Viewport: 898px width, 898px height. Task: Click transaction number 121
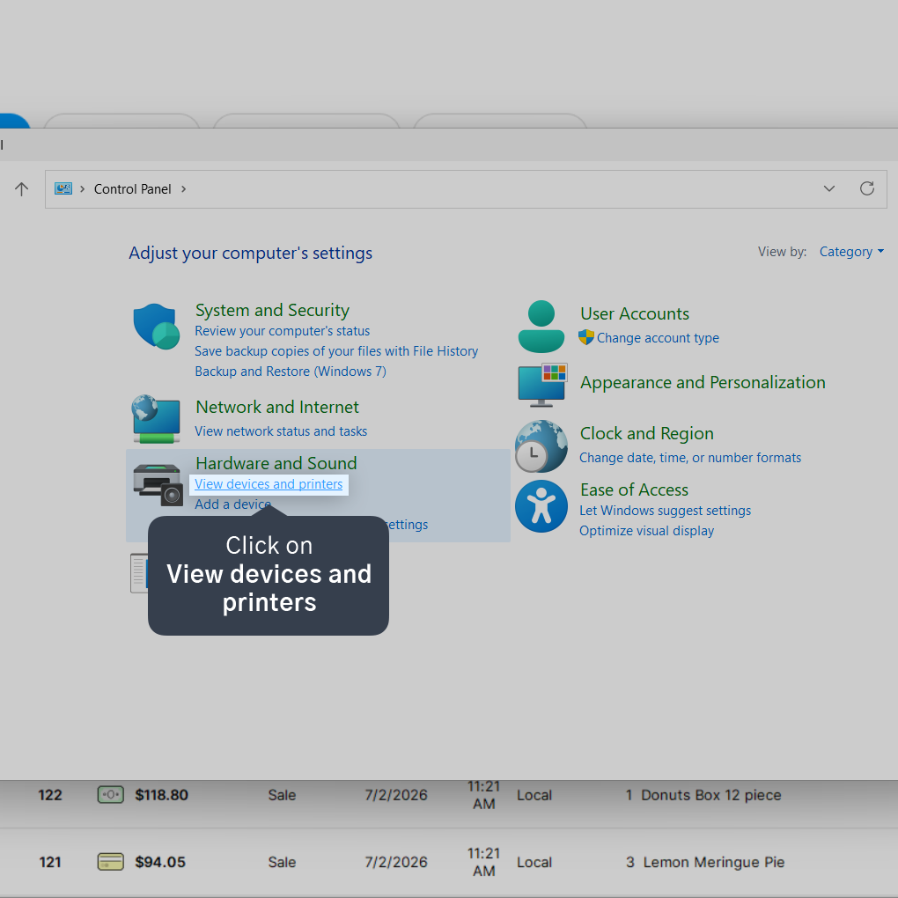point(50,862)
